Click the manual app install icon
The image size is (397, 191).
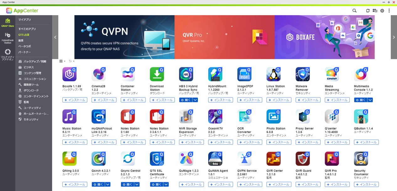click(x=375, y=11)
